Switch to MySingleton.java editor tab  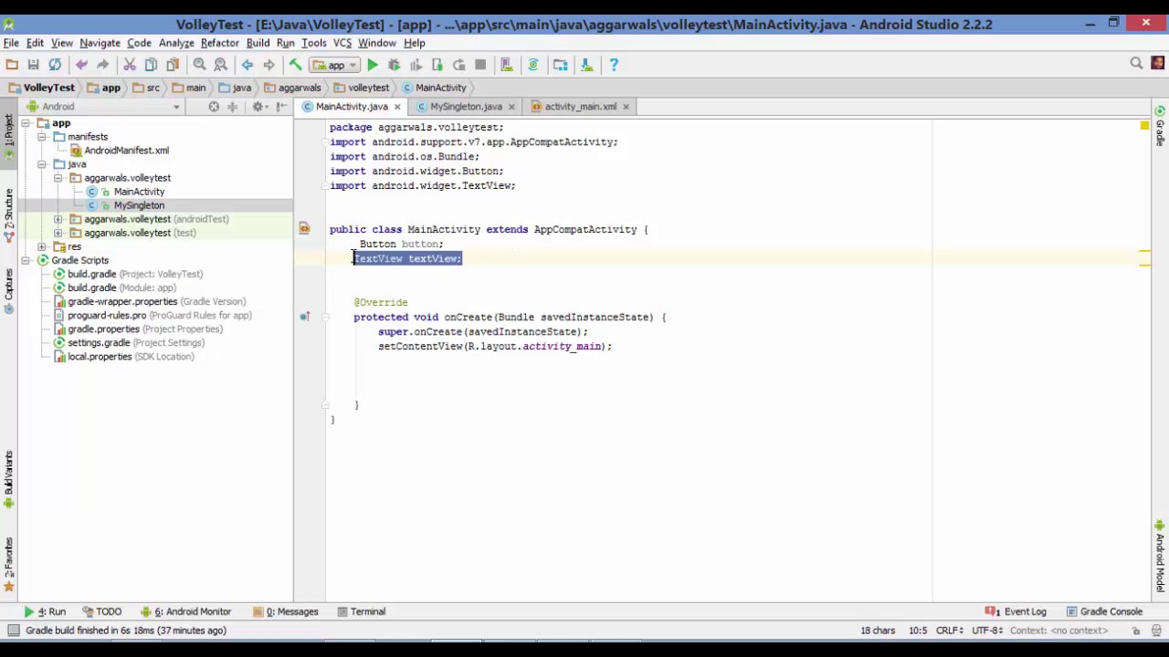pyautogui.click(x=466, y=107)
